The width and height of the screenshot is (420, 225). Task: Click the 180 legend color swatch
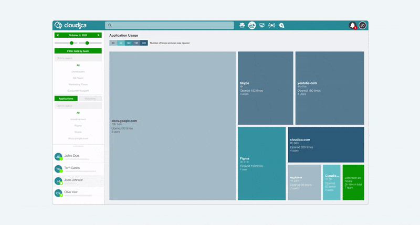point(136,43)
